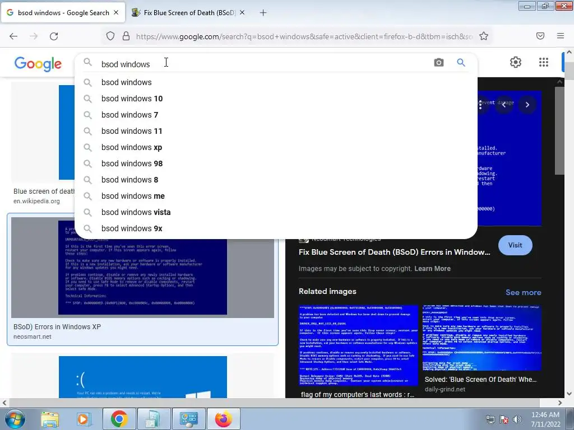Click the horizontal scrollbar left arrow
The width and height of the screenshot is (574, 430).
click(4, 403)
